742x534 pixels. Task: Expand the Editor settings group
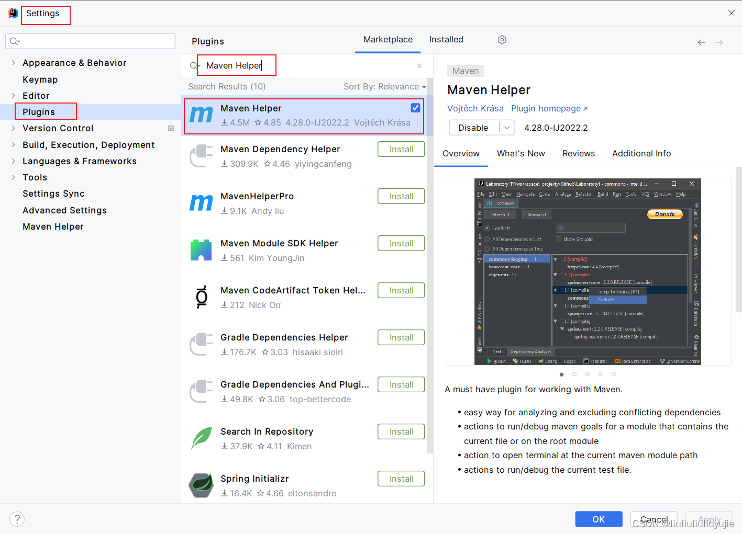(13, 96)
